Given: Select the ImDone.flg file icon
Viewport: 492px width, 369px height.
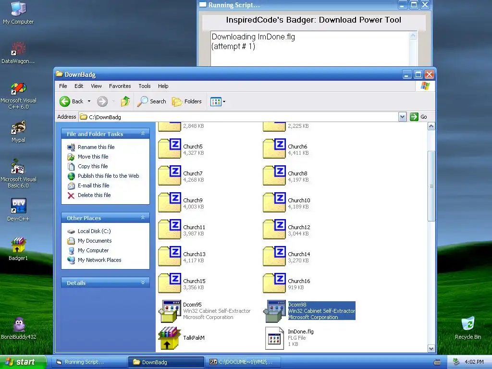Looking at the screenshot, I should point(274,338).
